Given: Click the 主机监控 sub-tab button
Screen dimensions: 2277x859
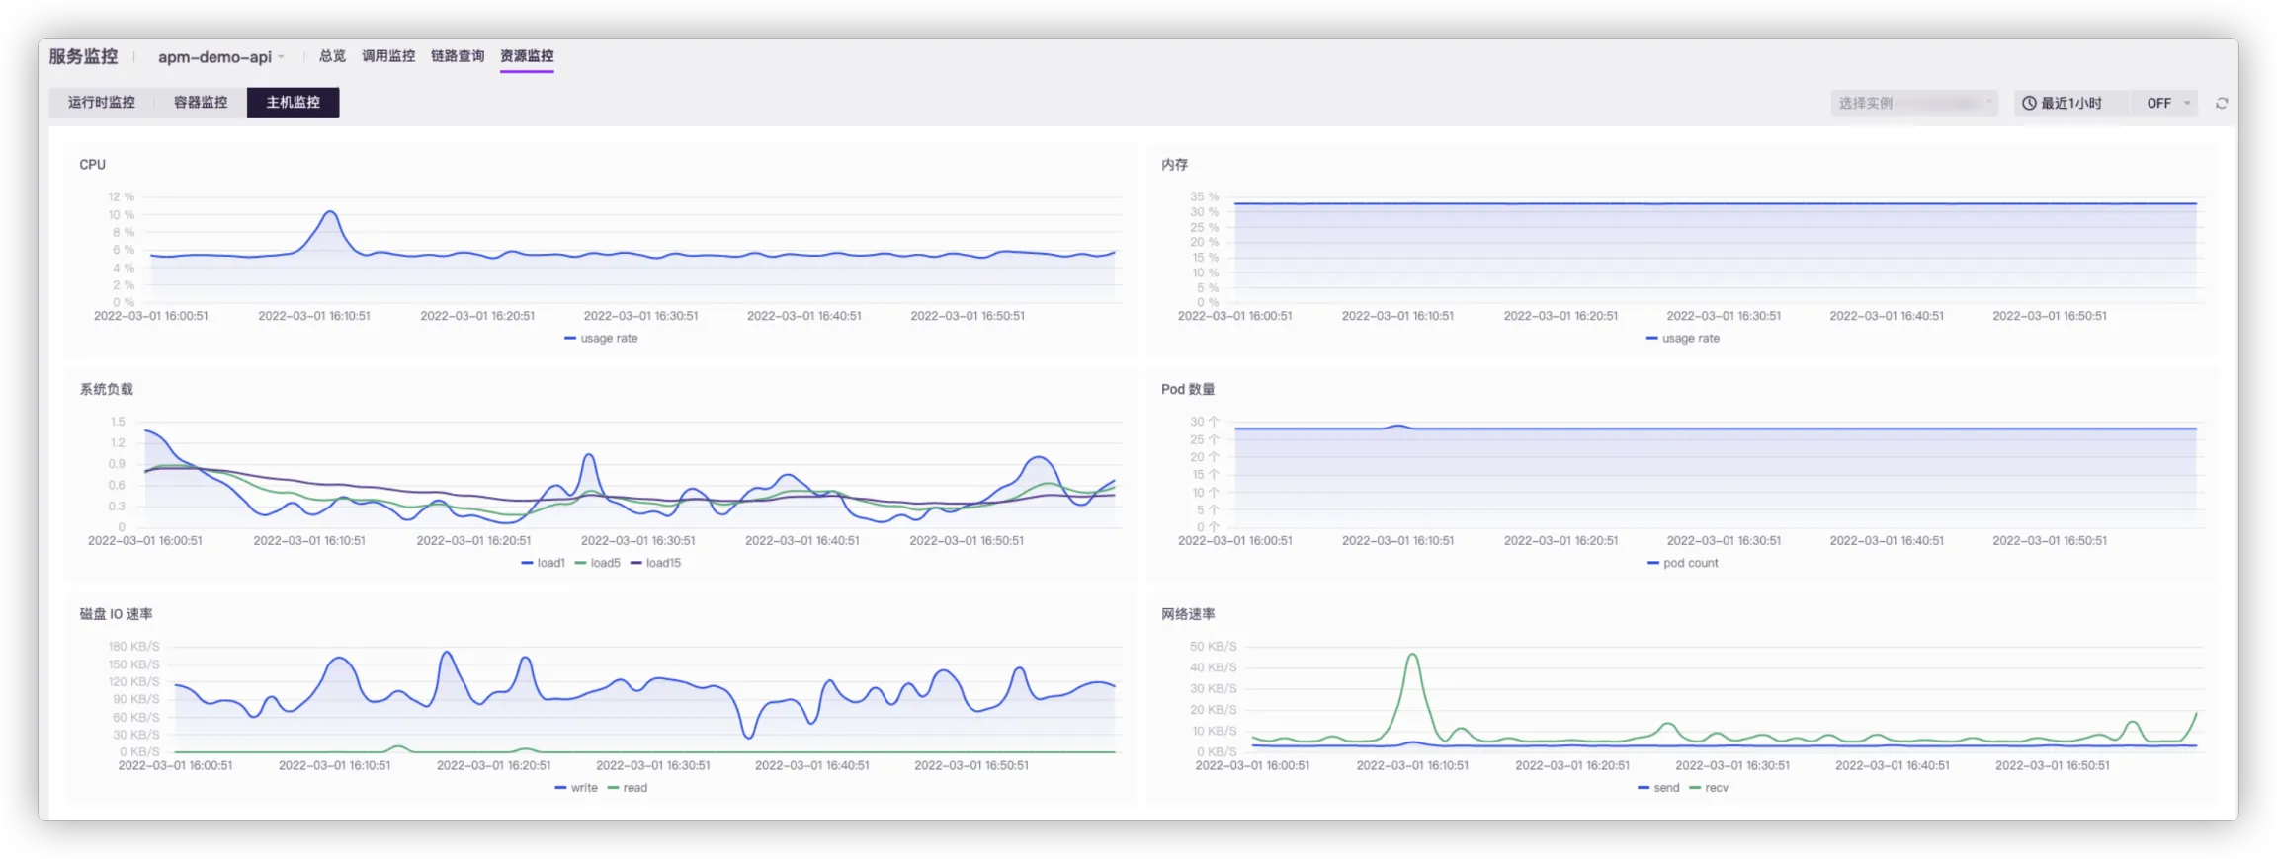Looking at the screenshot, I should pyautogui.click(x=293, y=103).
